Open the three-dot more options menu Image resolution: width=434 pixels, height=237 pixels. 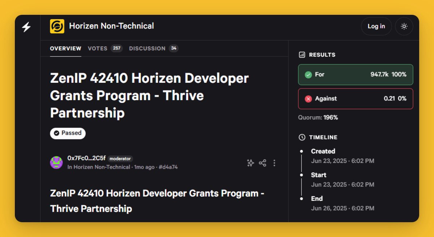click(274, 163)
